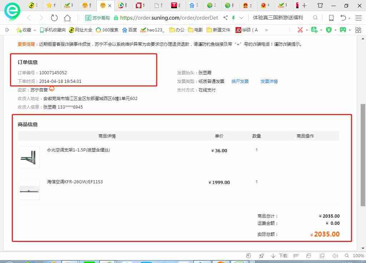Click the green shield security icon
The width and height of the screenshot is (366, 263).
click(x=329, y=30)
